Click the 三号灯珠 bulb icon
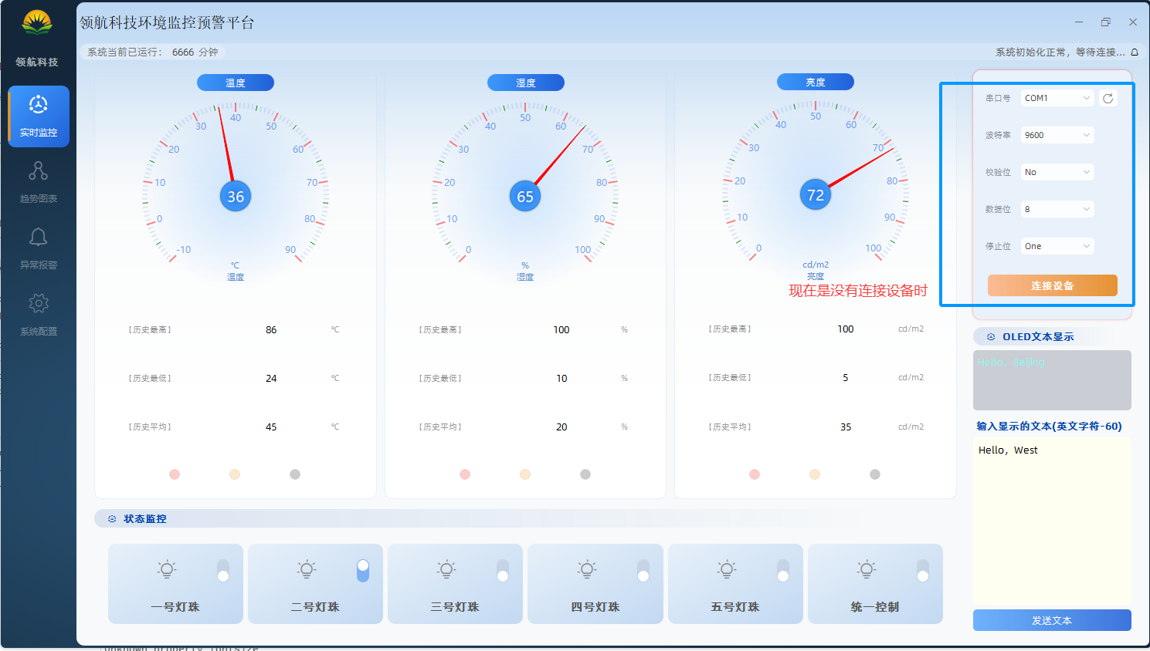This screenshot has width=1150, height=651. pos(446,569)
